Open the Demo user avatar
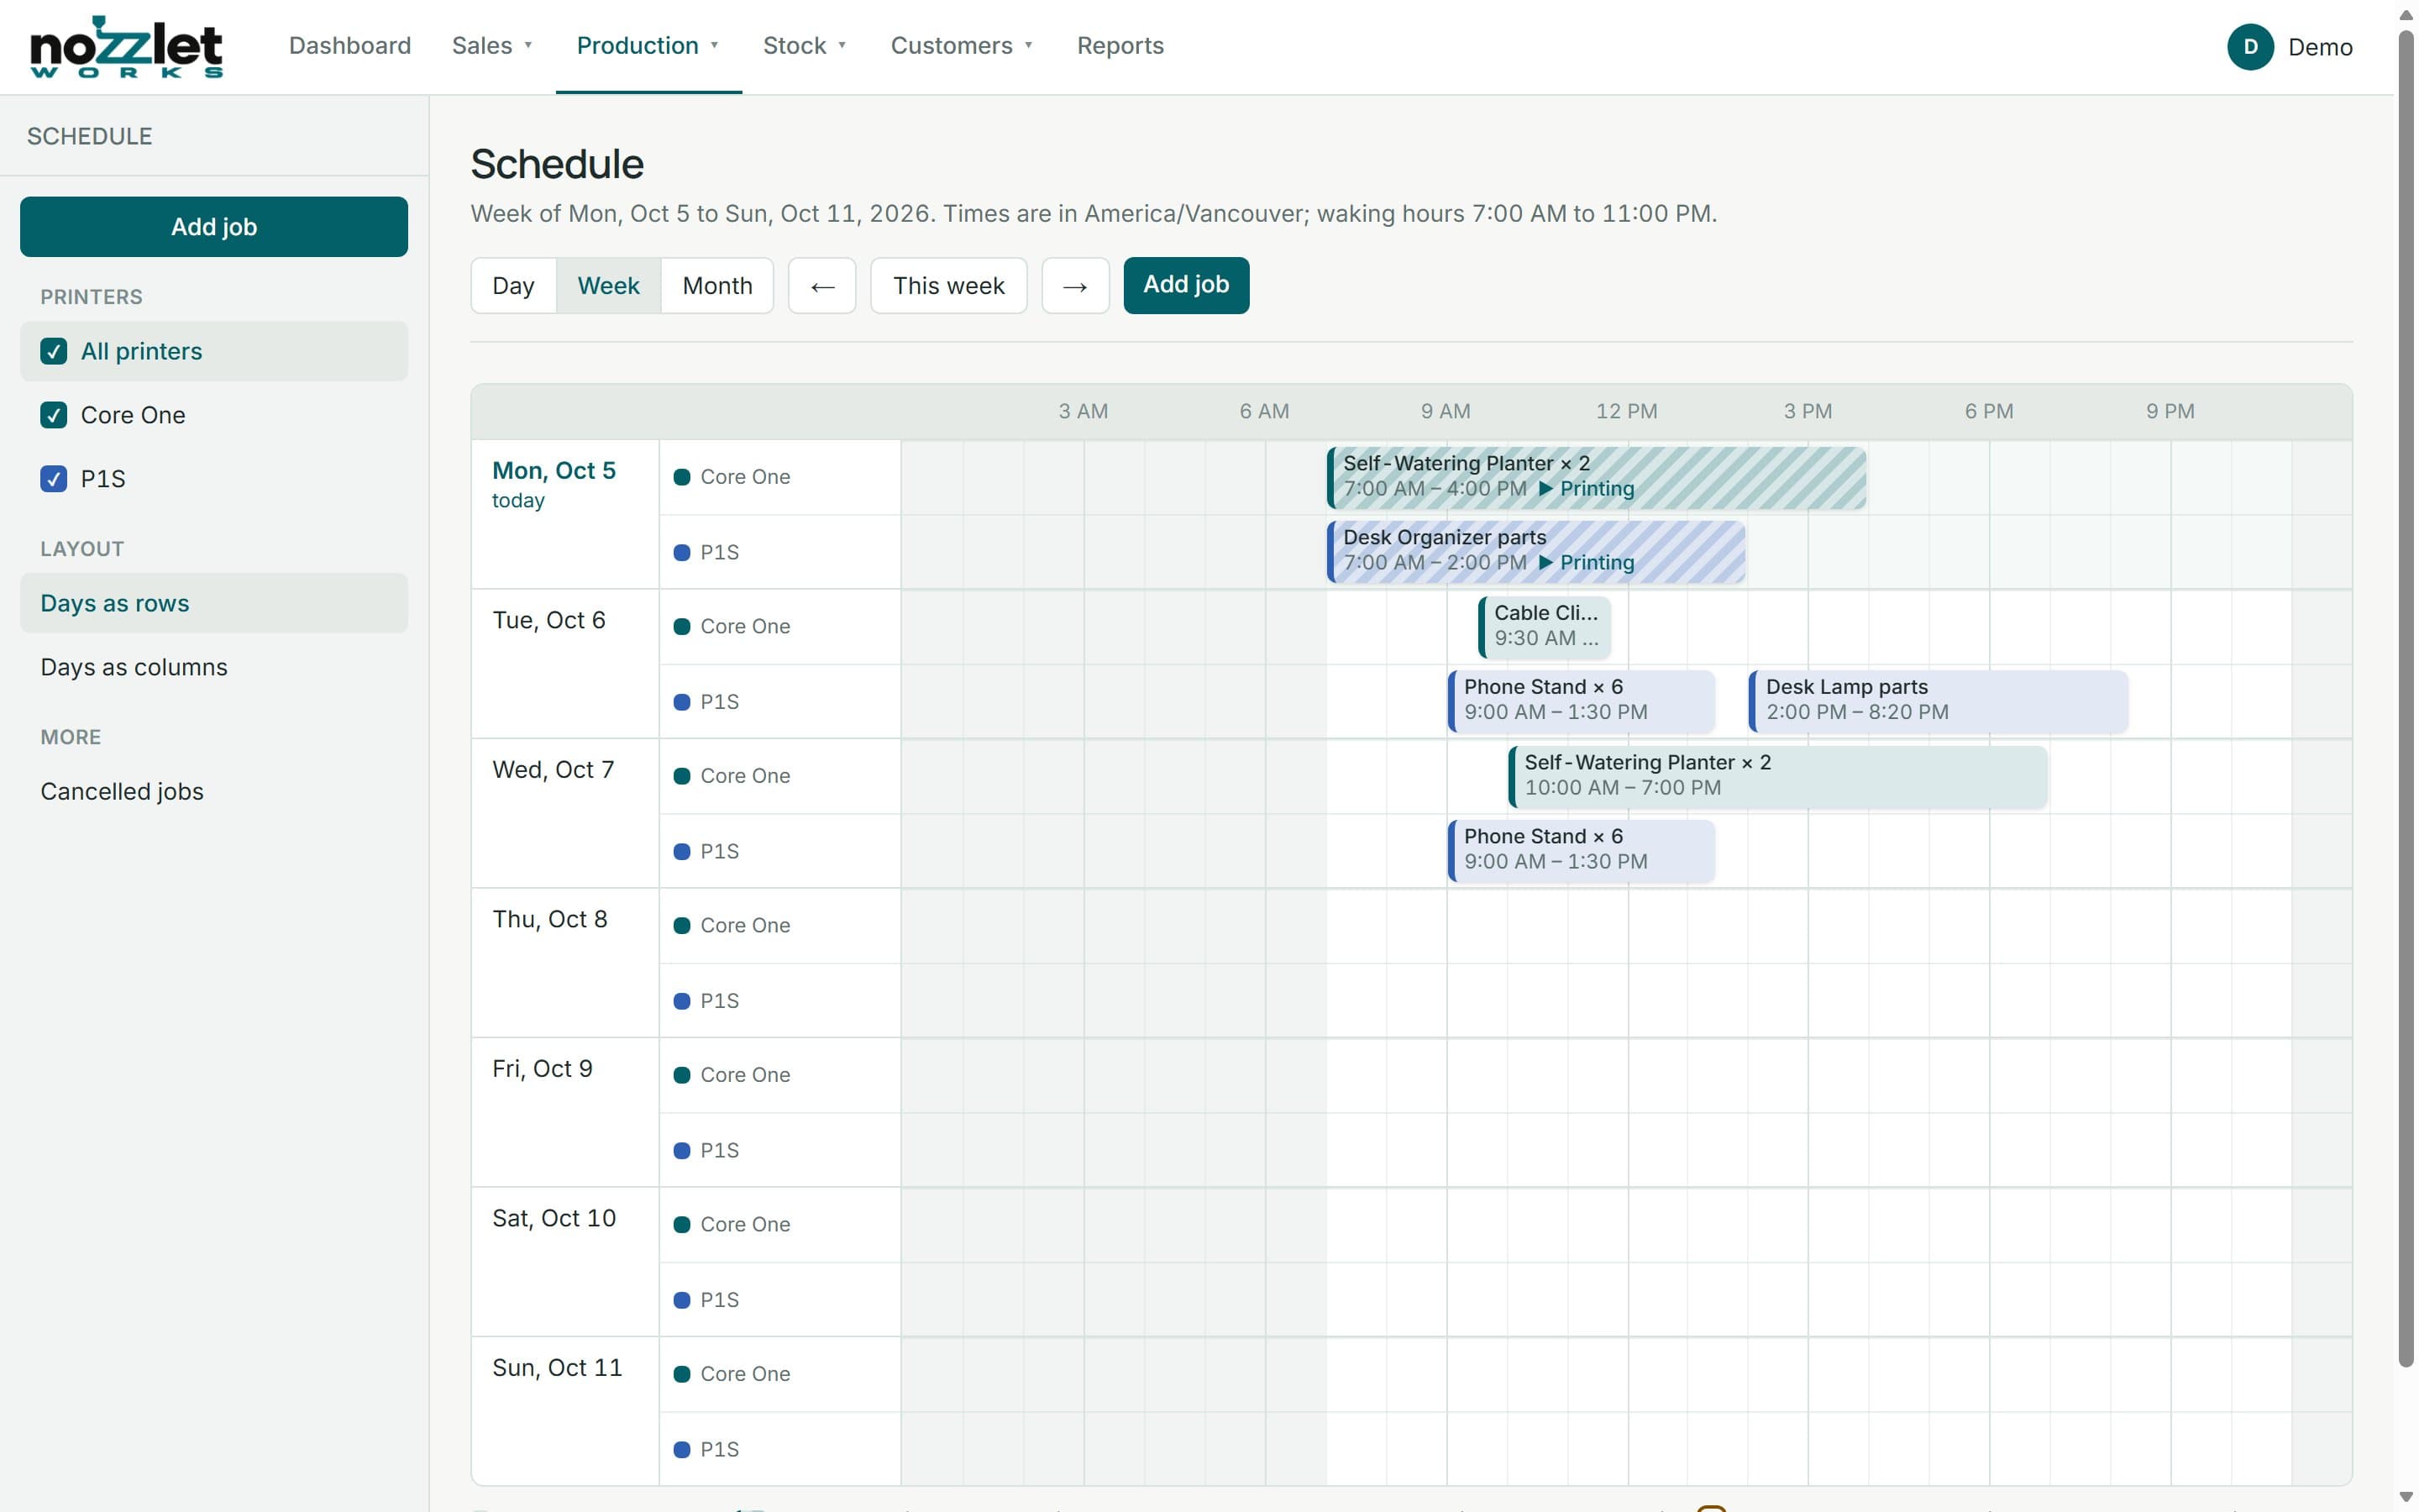The height and width of the screenshot is (1512, 2419). tap(2250, 47)
